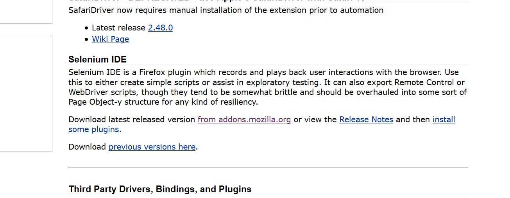Click the SafariDriver manual installation sentence
Screen dimensions: 510x198
click(225, 10)
